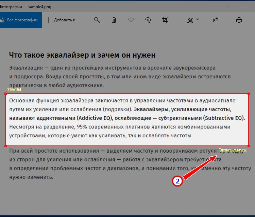Click the text 'Несмотря на разделение, 95%'
The image size is (255, 217).
(x=48, y=127)
